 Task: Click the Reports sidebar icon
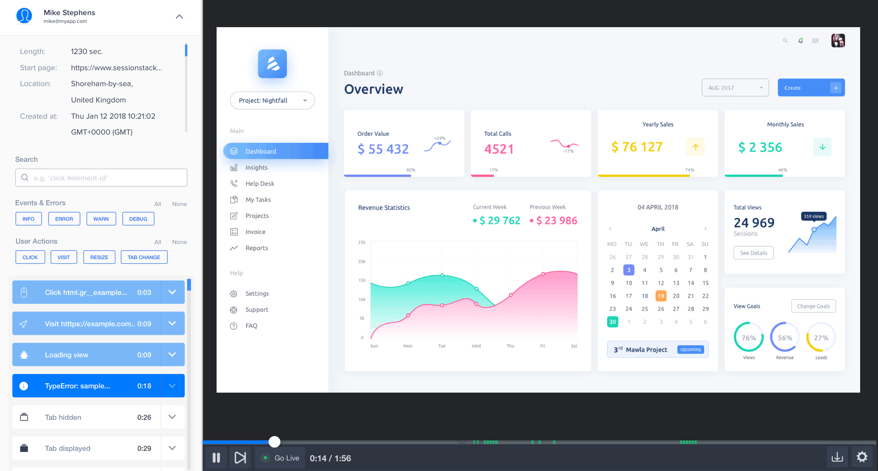234,248
